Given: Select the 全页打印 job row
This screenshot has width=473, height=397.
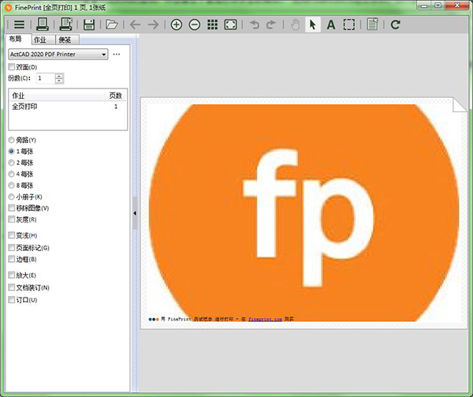Looking at the screenshot, I should click(x=68, y=107).
